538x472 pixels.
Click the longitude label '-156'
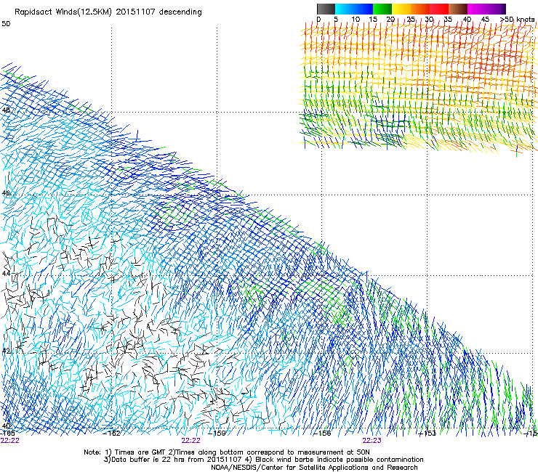tap(322, 434)
